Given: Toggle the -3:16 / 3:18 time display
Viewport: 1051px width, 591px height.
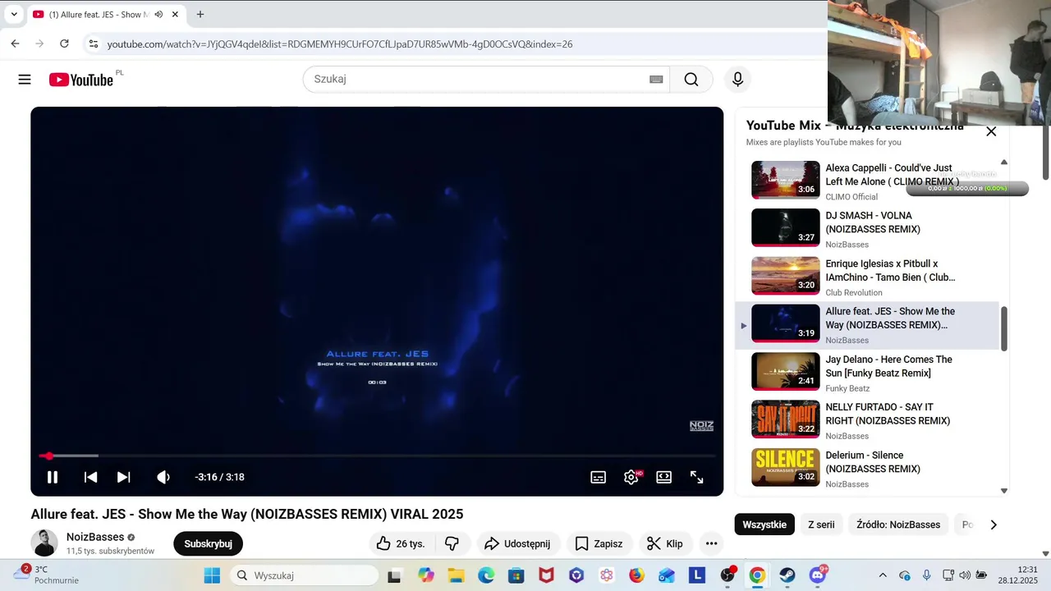Looking at the screenshot, I should pyautogui.click(x=219, y=477).
